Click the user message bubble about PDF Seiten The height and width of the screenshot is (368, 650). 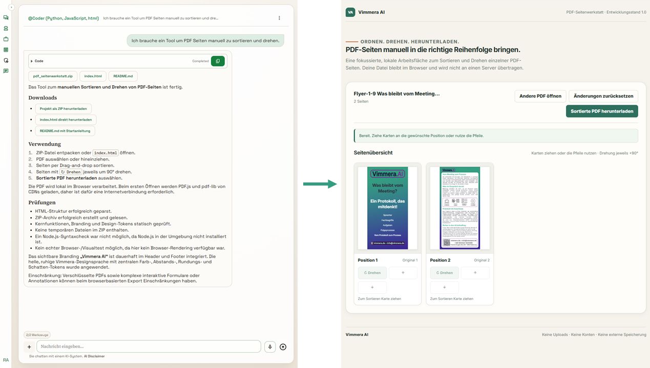[x=205, y=41]
